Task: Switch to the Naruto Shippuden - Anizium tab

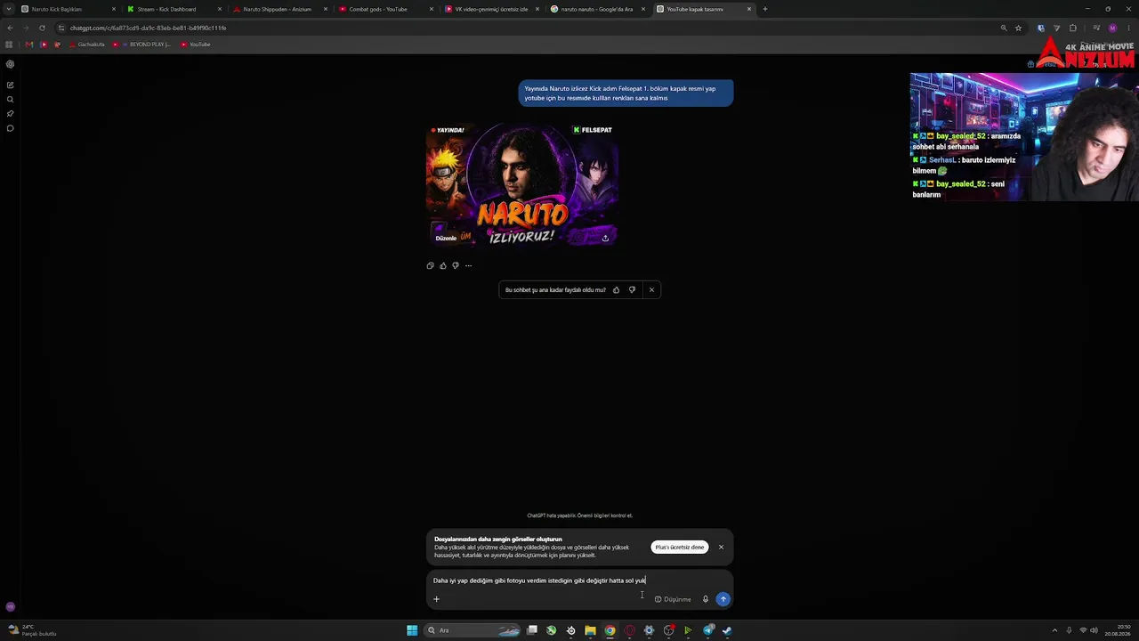Action: [279, 9]
